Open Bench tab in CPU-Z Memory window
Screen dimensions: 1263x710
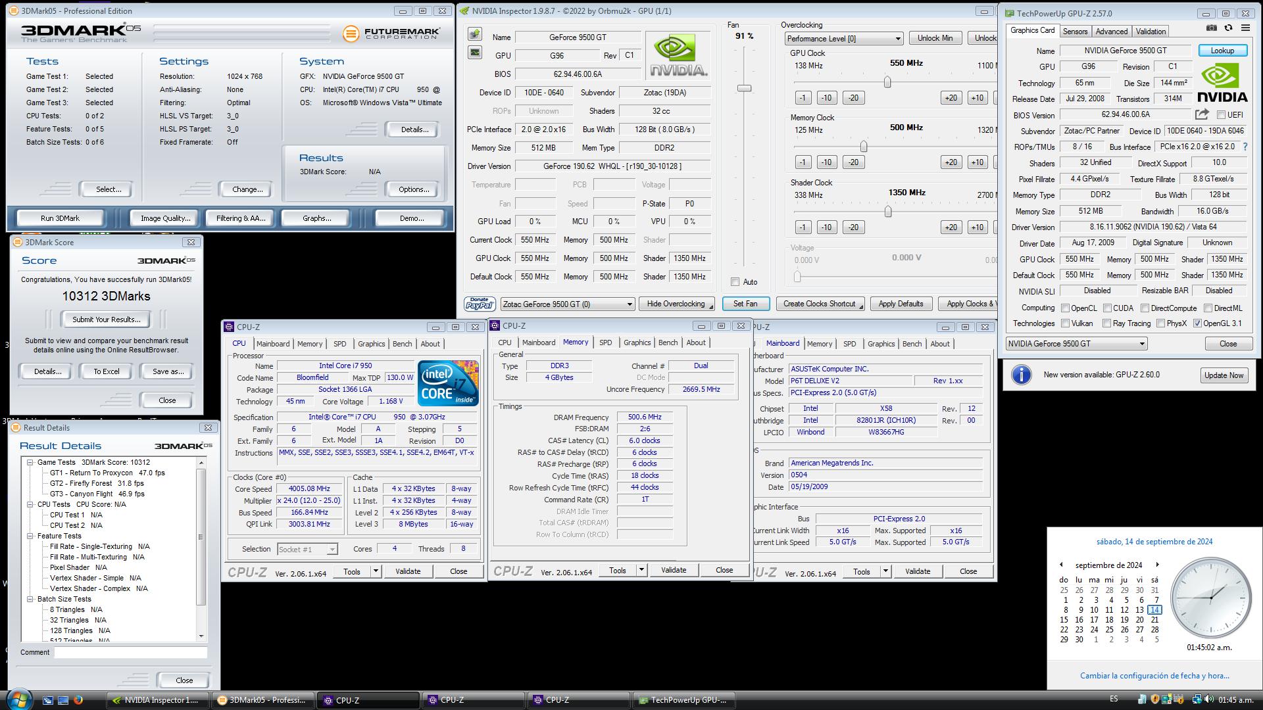668,343
